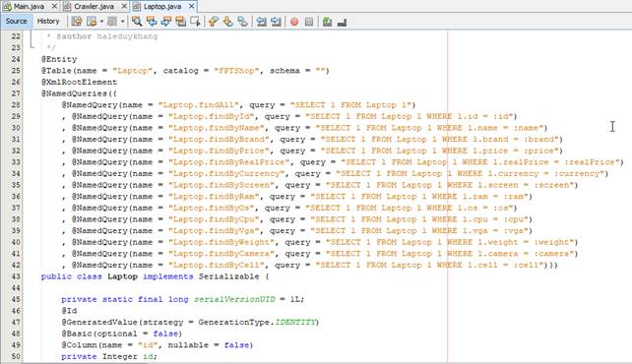Viewport: 632px width, 364px height.
Task: Click the Last Edit toolbar icon
Action: pos(76,22)
